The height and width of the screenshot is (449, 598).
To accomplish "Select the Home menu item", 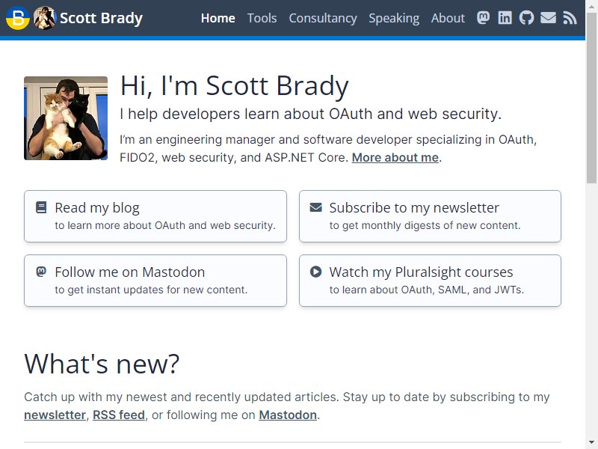I will 218,18.
